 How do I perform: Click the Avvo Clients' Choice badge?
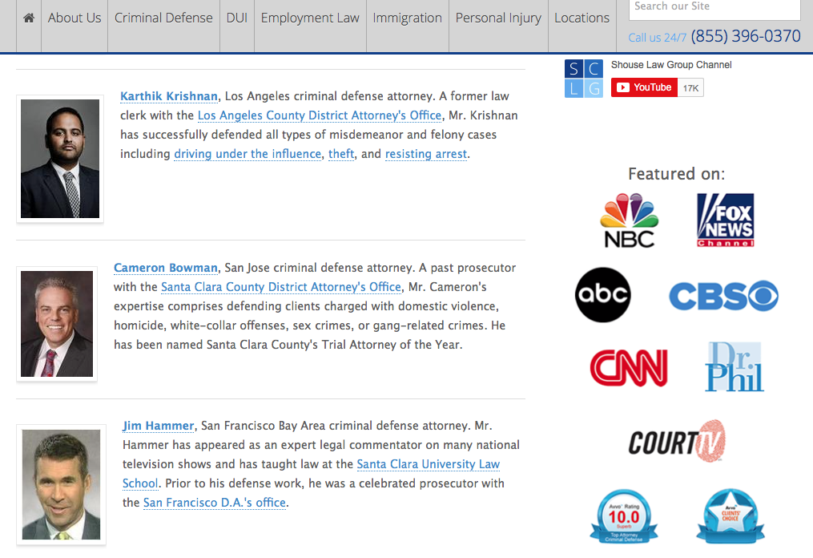point(730,516)
